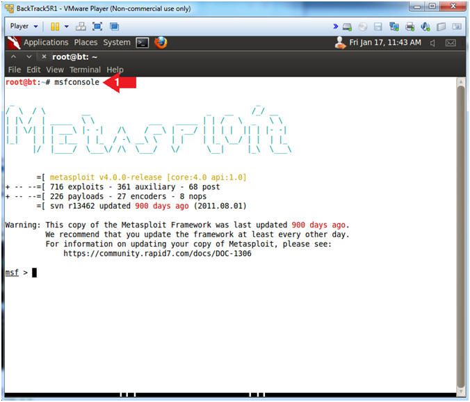Click the rightmost VMware device icon

coord(457,26)
